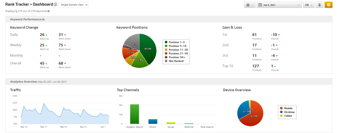Click the May 17 axis label

tap(44, 127)
